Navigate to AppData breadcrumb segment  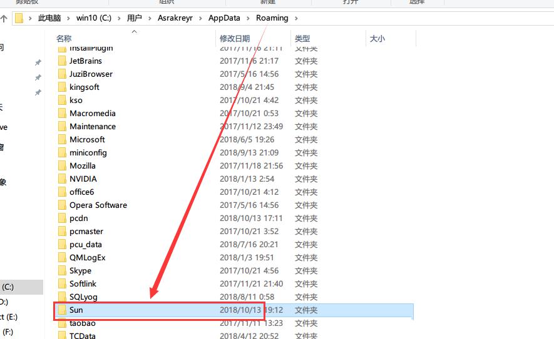[224, 18]
